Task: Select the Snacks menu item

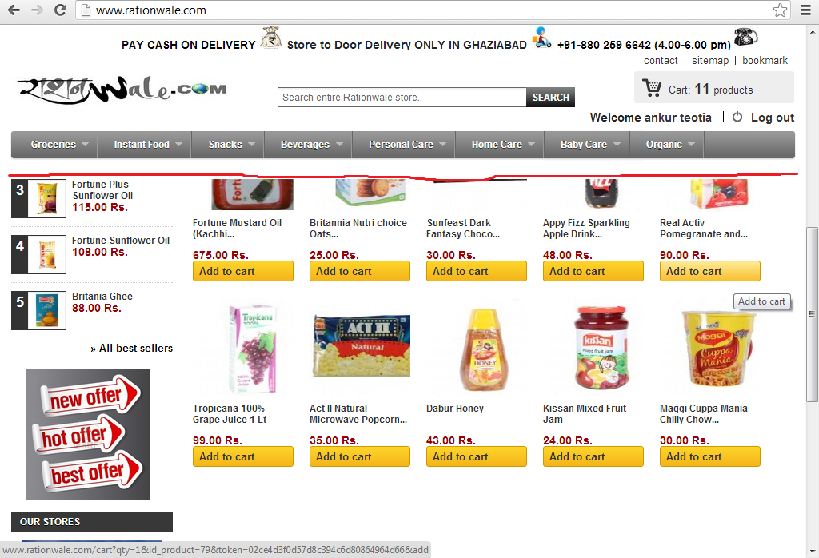Action: coord(228,145)
